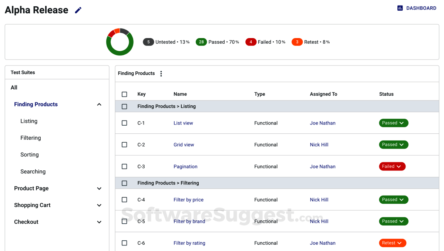This screenshot has width=444, height=251.
Task: Click the Retest count badge showing 3
Action: 297,42
